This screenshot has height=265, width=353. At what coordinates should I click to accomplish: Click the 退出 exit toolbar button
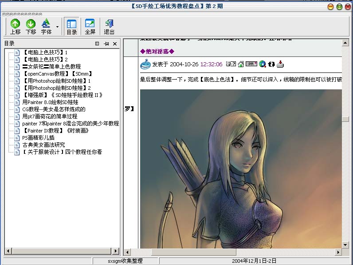click(109, 27)
